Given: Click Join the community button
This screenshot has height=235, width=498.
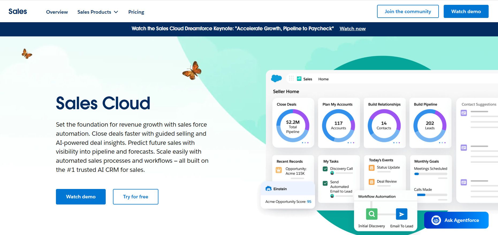Looking at the screenshot, I should [408, 12].
